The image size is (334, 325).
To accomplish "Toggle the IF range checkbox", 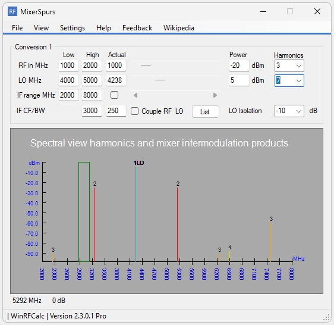I will [x=114, y=95].
